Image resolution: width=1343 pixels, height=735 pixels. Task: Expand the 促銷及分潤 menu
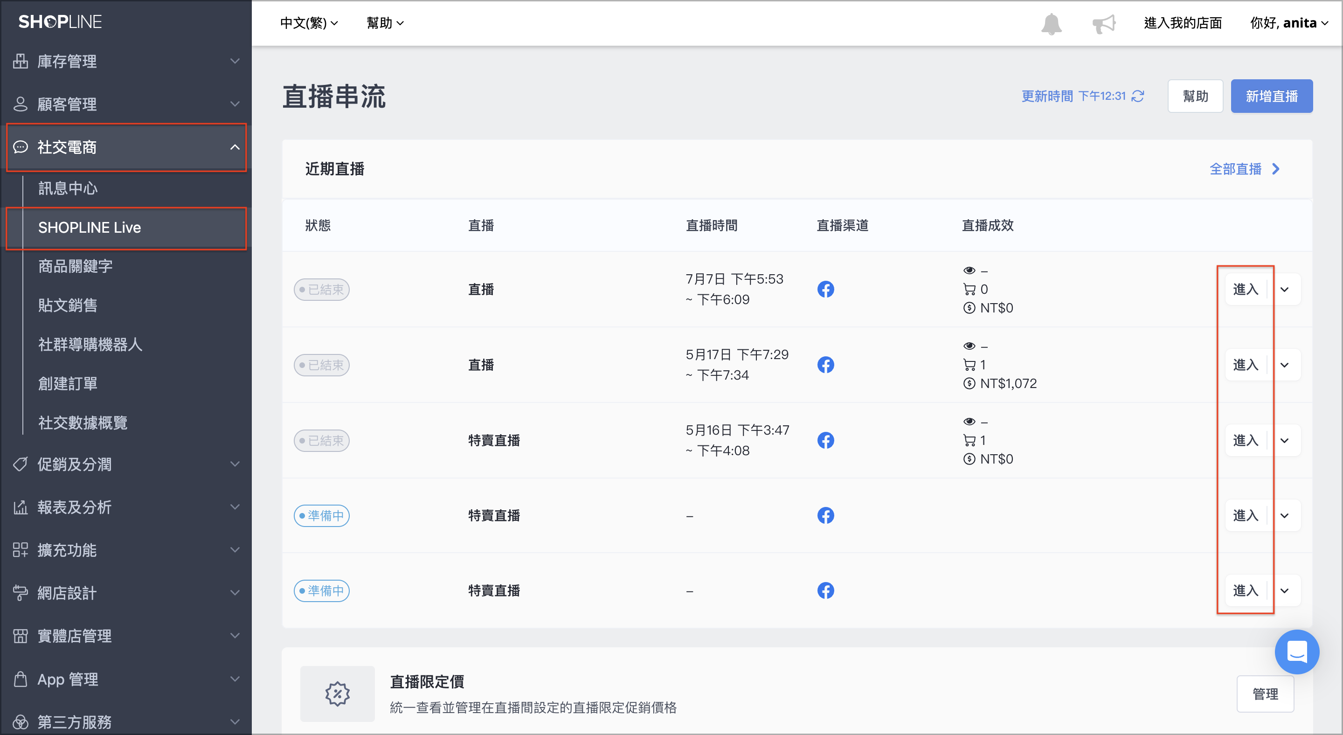[x=235, y=464]
